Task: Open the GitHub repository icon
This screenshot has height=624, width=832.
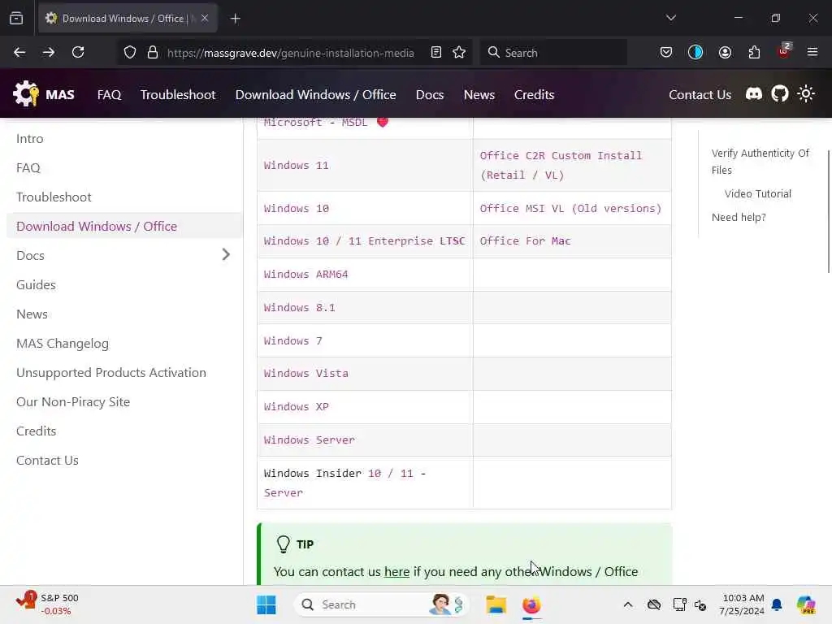Action: tap(779, 94)
